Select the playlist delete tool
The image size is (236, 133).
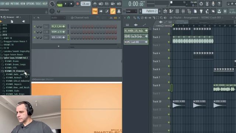[142, 18]
